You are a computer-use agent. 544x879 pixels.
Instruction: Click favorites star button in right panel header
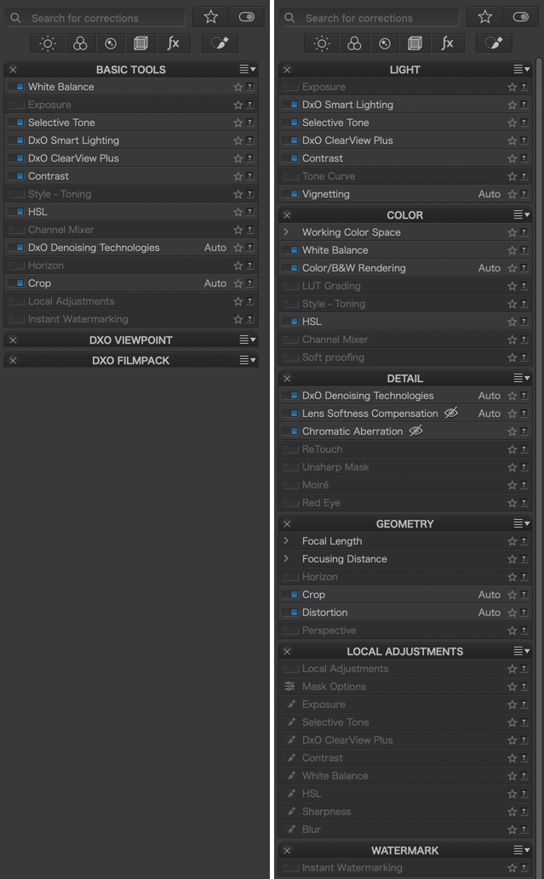click(x=485, y=17)
